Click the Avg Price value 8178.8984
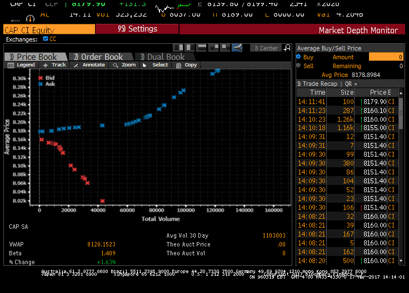 [x=366, y=75]
